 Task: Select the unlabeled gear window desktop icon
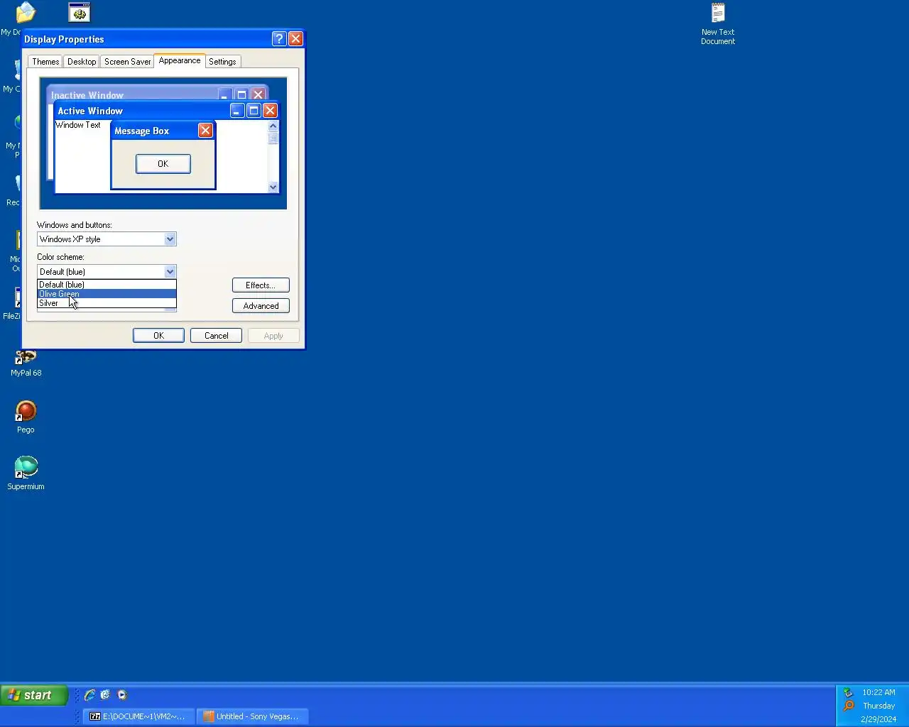(80, 13)
